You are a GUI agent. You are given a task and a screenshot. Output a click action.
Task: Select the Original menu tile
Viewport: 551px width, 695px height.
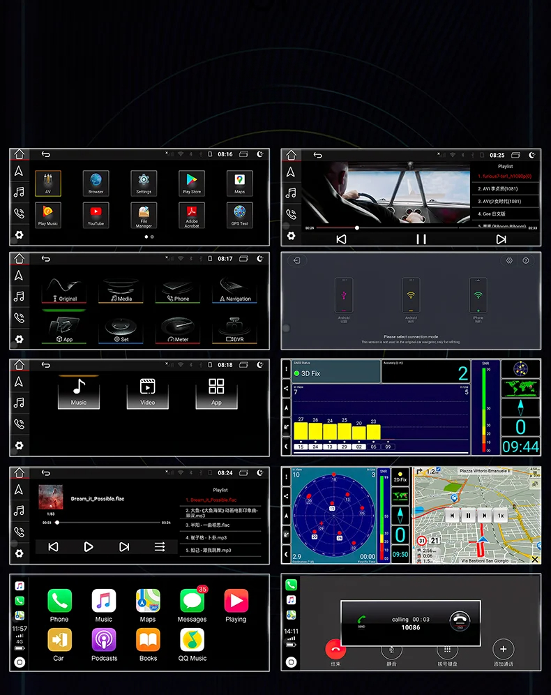point(64,291)
